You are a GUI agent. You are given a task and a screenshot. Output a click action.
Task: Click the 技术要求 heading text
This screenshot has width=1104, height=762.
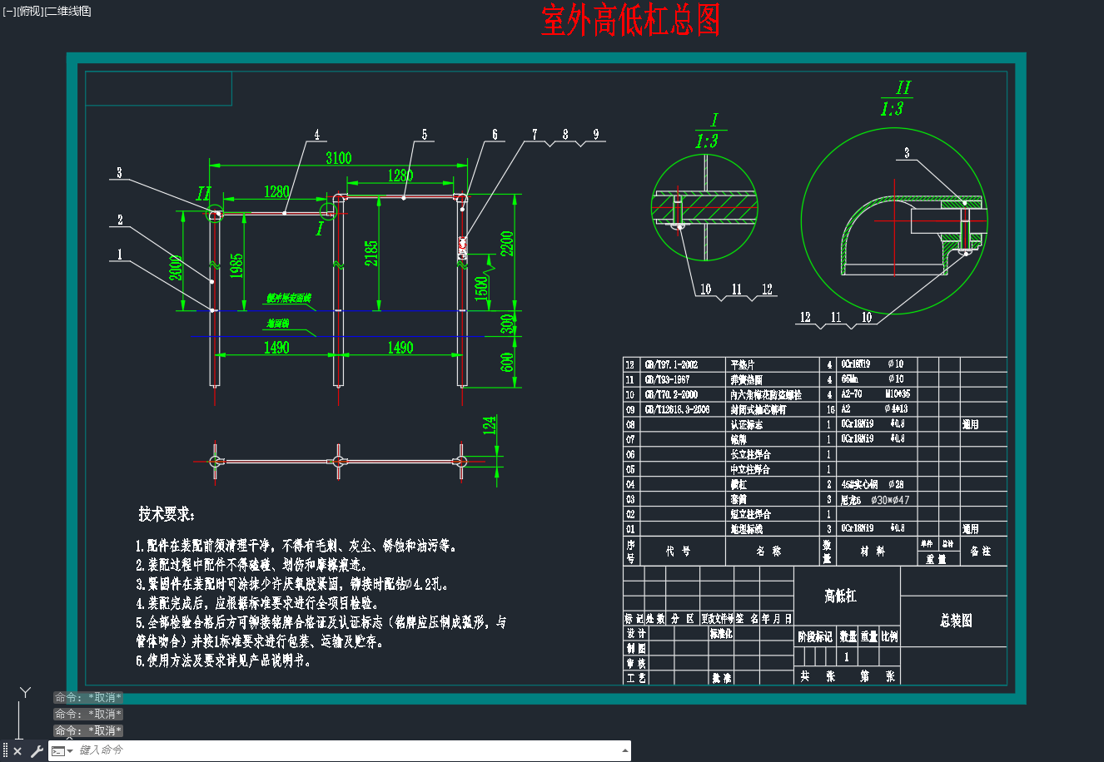[x=167, y=514]
